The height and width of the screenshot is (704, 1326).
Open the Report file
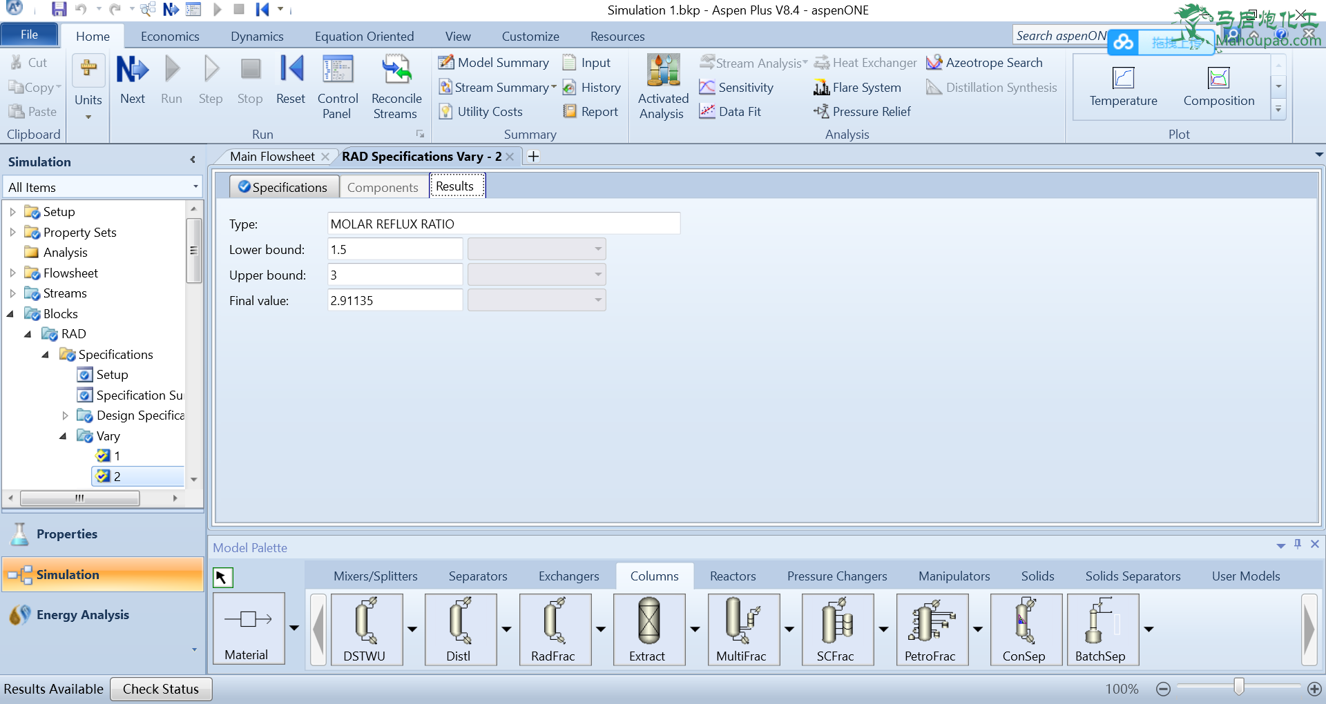coord(590,112)
